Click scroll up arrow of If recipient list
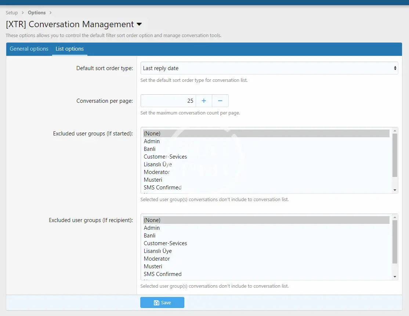Image resolution: width=409 pixels, height=316 pixels. (x=395, y=217)
